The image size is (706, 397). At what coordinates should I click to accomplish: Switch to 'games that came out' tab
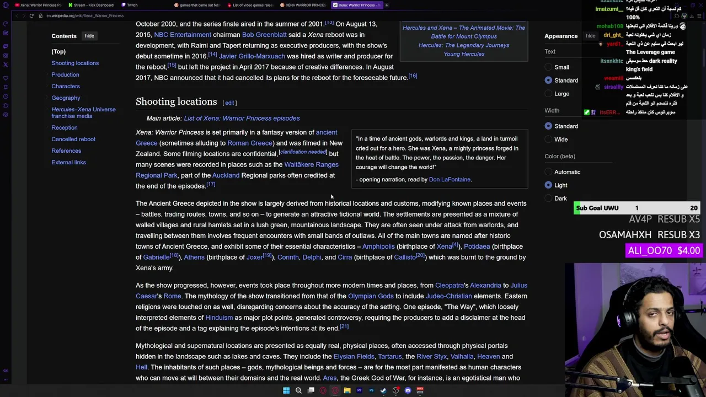click(x=197, y=5)
